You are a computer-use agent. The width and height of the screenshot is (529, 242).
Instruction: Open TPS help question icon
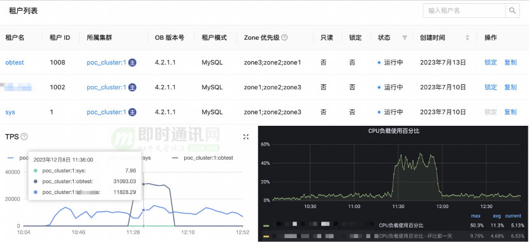(24, 137)
